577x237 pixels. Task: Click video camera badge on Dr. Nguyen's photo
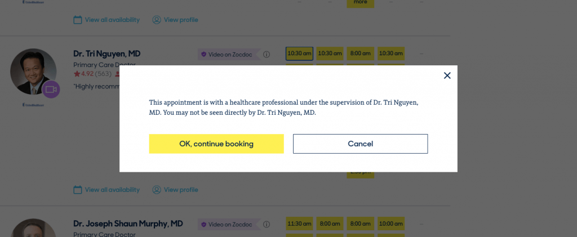pyautogui.click(x=51, y=90)
